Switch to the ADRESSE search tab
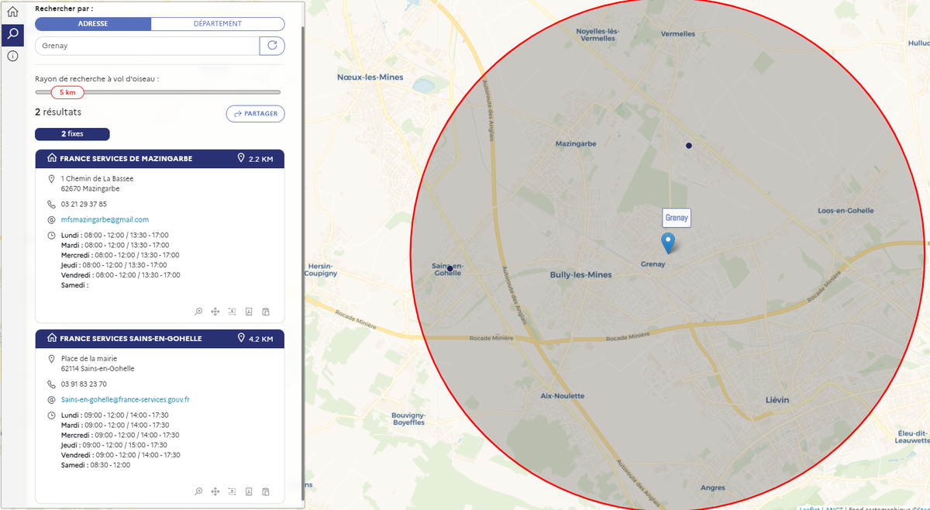 coord(93,23)
